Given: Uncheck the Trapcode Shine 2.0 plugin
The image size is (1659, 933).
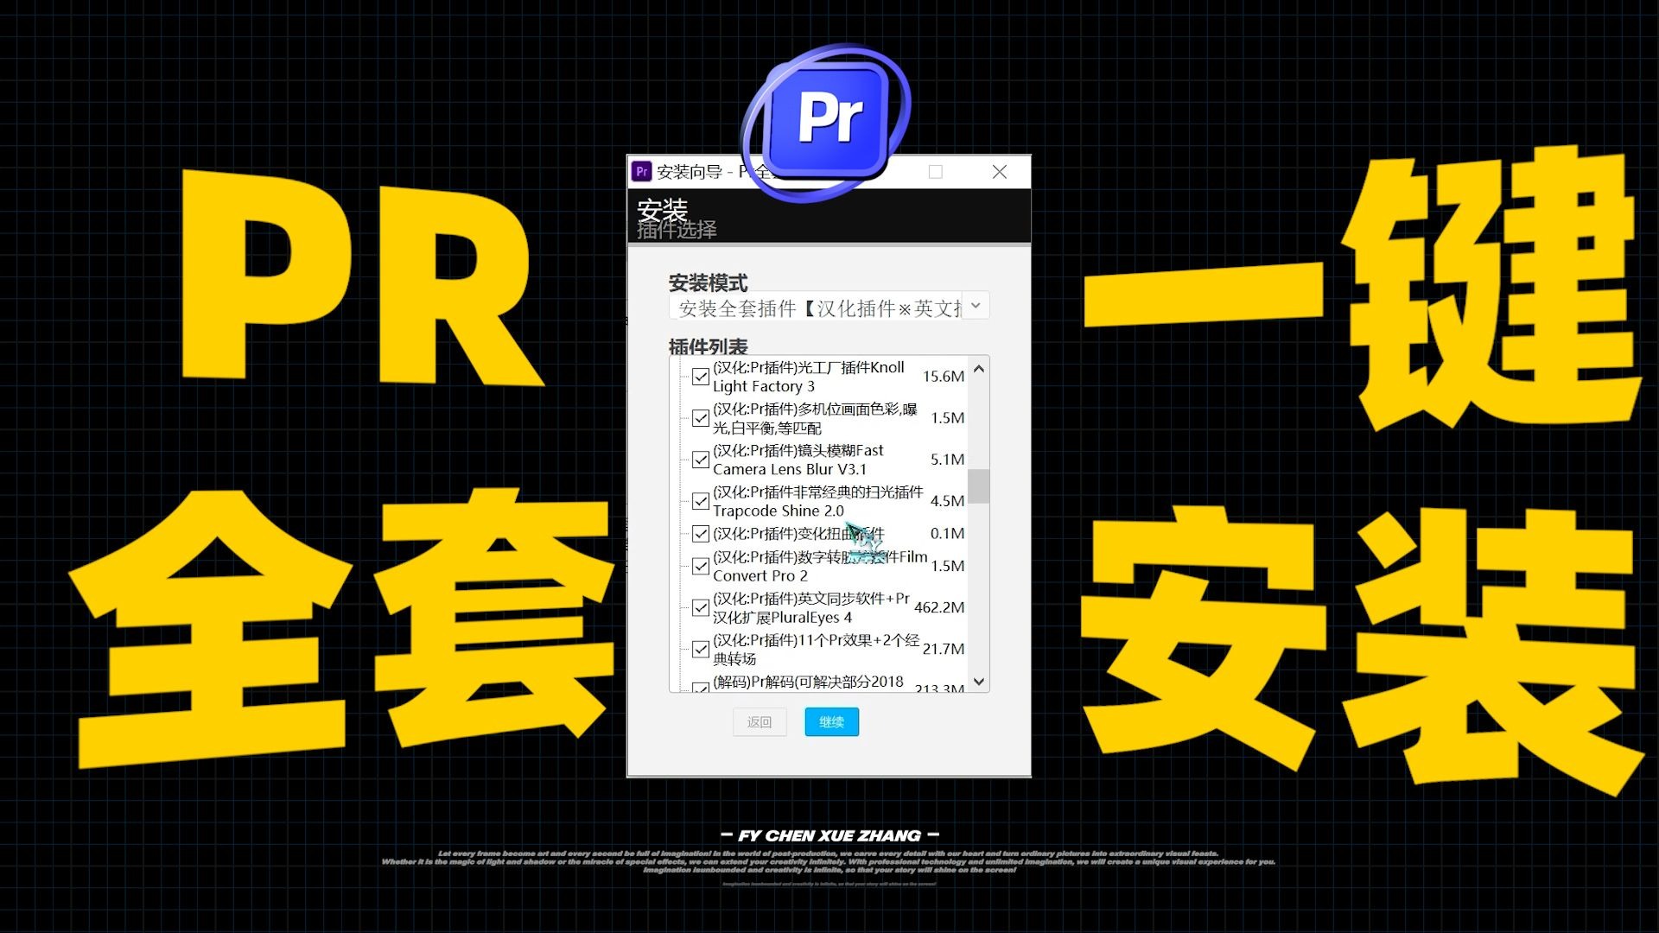Looking at the screenshot, I should [x=701, y=501].
